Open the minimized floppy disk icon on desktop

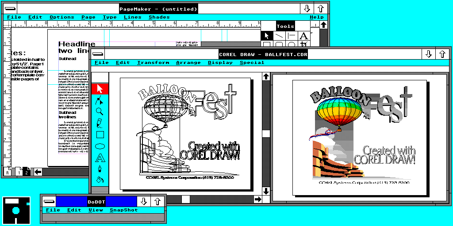click(x=16, y=210)
